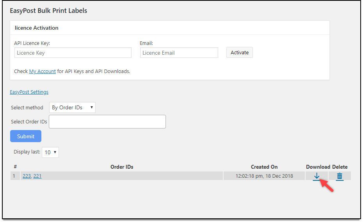Click the licence Activation heading
363x223 pixels.
(x=37, y=28)
